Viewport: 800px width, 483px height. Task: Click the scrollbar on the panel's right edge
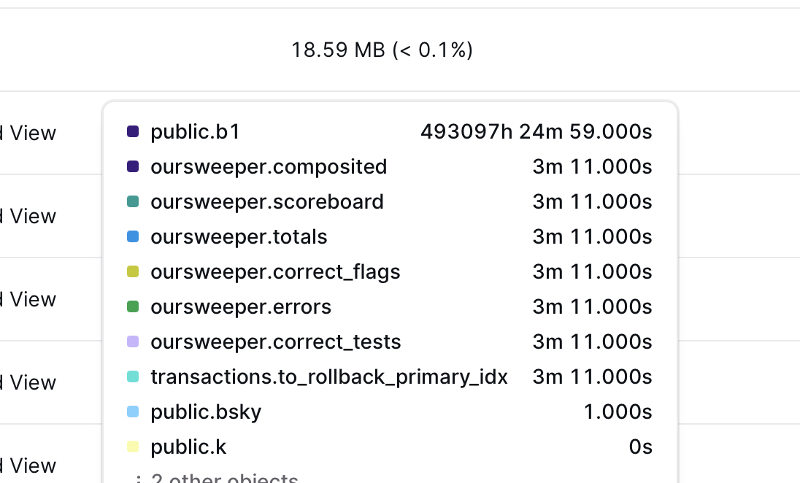point(674,292)
